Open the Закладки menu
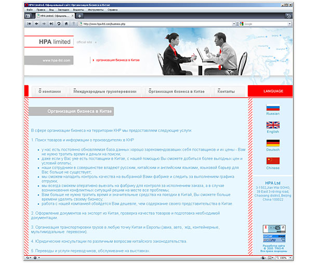 (x=63, y=10)
